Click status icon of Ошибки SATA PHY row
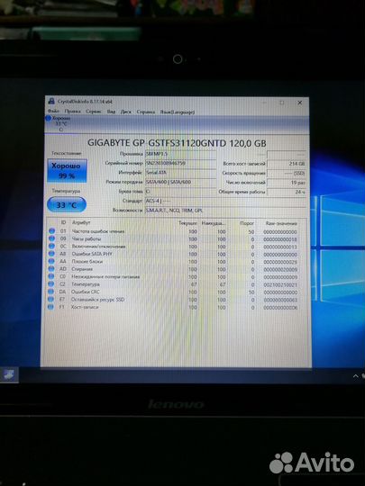The image size is (365, 486). click(x=51, y=254)
